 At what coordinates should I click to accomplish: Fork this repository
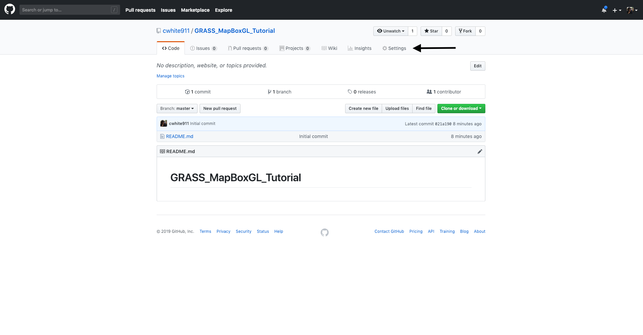pyautogui.click(x=465, y=31)
